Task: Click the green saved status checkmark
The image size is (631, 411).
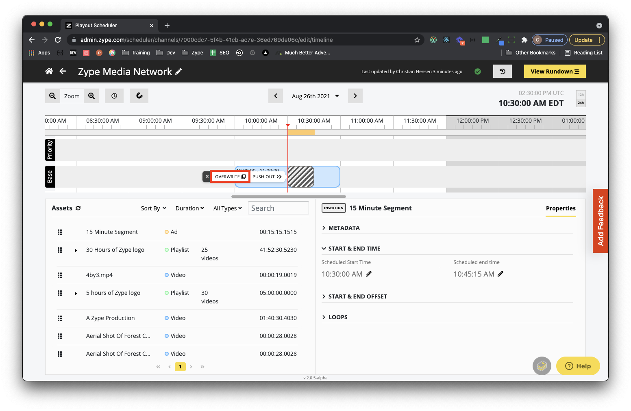Action: coord(478,71)
